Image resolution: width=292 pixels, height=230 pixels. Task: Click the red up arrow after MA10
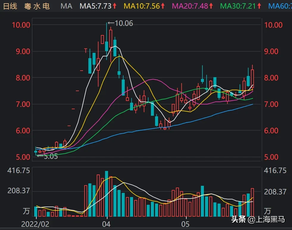(163, 6)
